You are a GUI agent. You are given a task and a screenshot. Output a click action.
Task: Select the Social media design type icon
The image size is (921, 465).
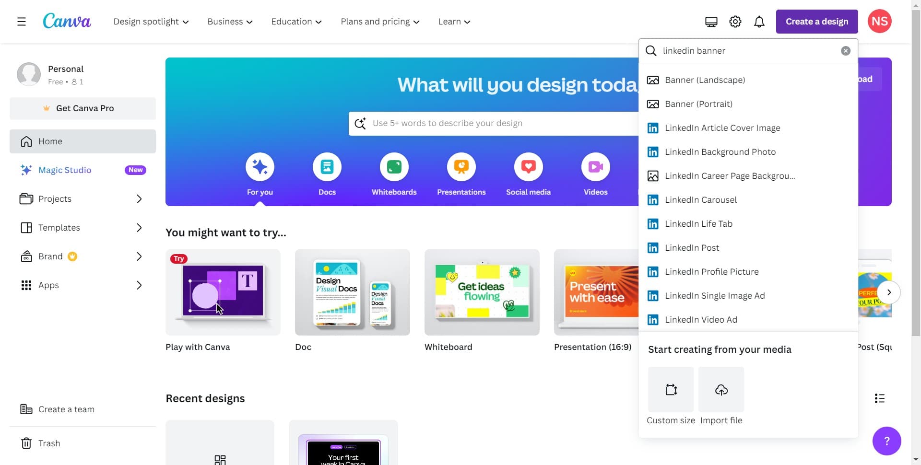[528, 167]
